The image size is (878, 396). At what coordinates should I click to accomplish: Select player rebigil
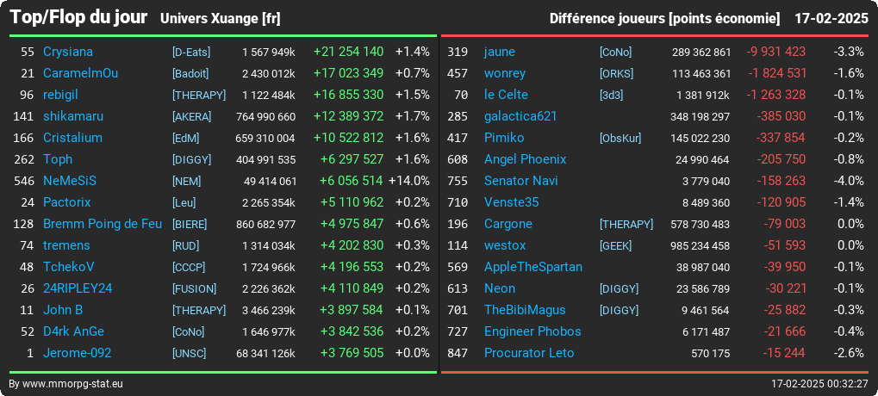(61, 95)
